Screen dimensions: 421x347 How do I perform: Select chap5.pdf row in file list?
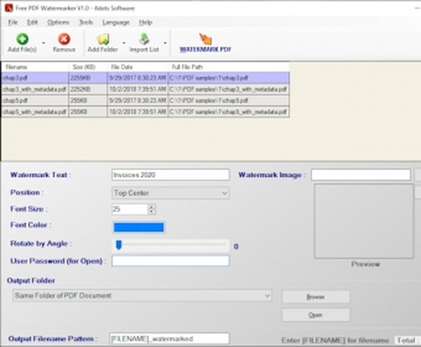[146, 100]
